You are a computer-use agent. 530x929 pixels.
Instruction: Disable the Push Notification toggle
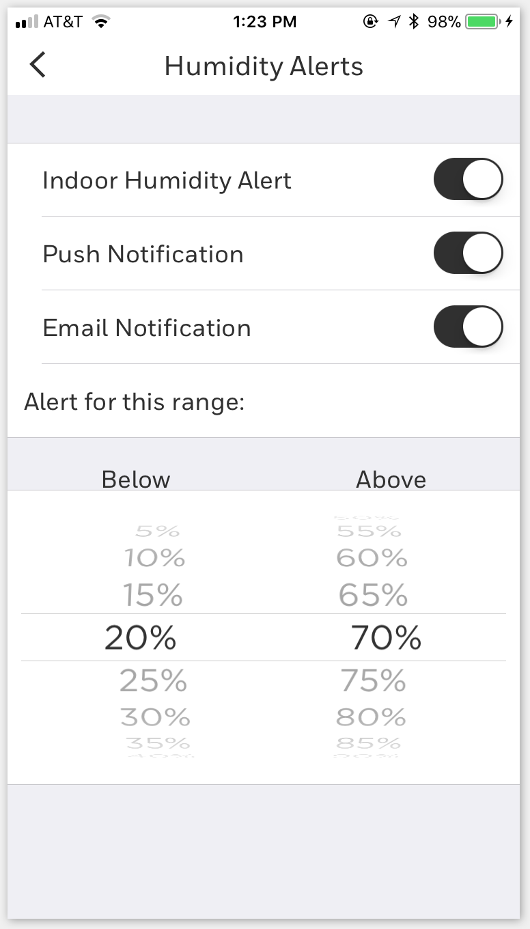(x=468, y=253)
